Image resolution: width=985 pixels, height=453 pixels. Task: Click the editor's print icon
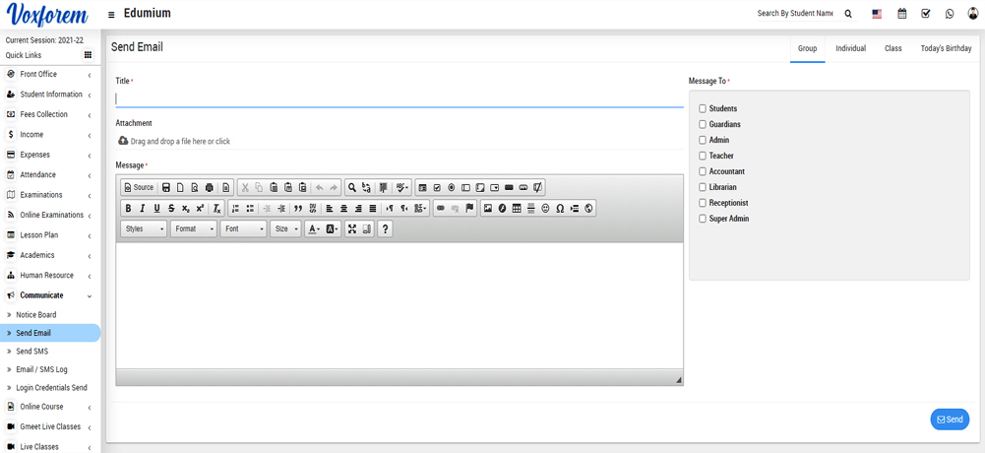point(210,188)
